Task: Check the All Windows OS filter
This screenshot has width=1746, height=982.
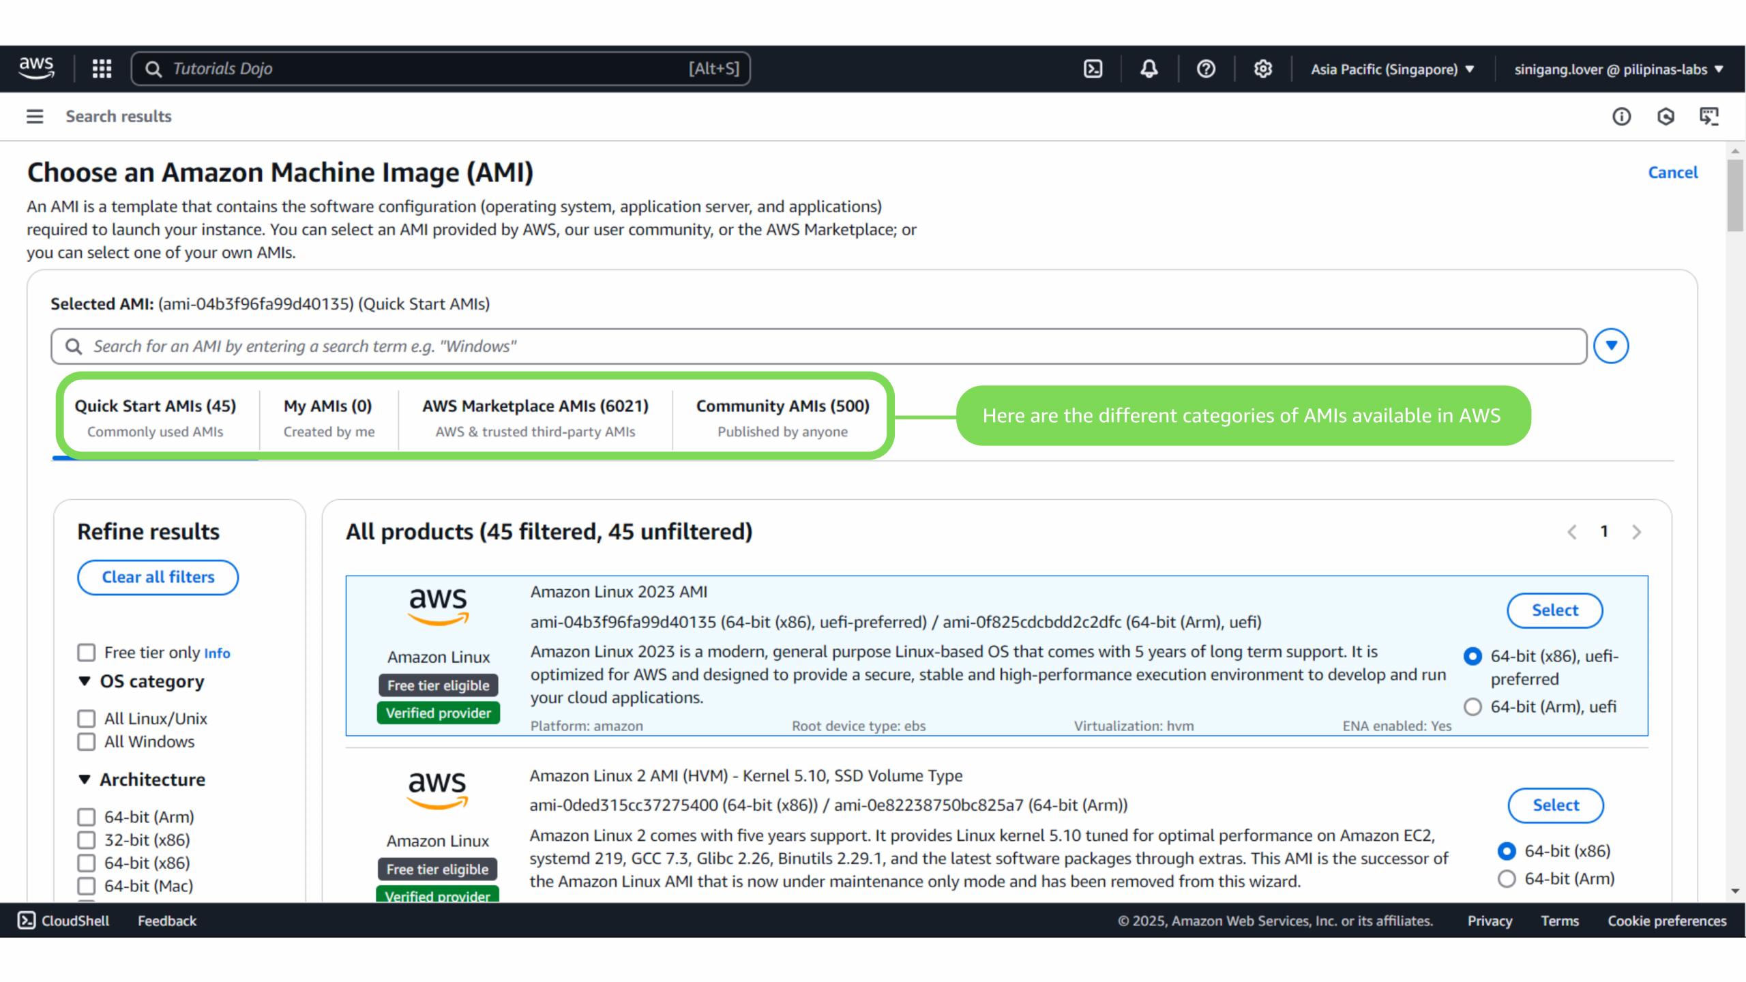Action: 87,742
